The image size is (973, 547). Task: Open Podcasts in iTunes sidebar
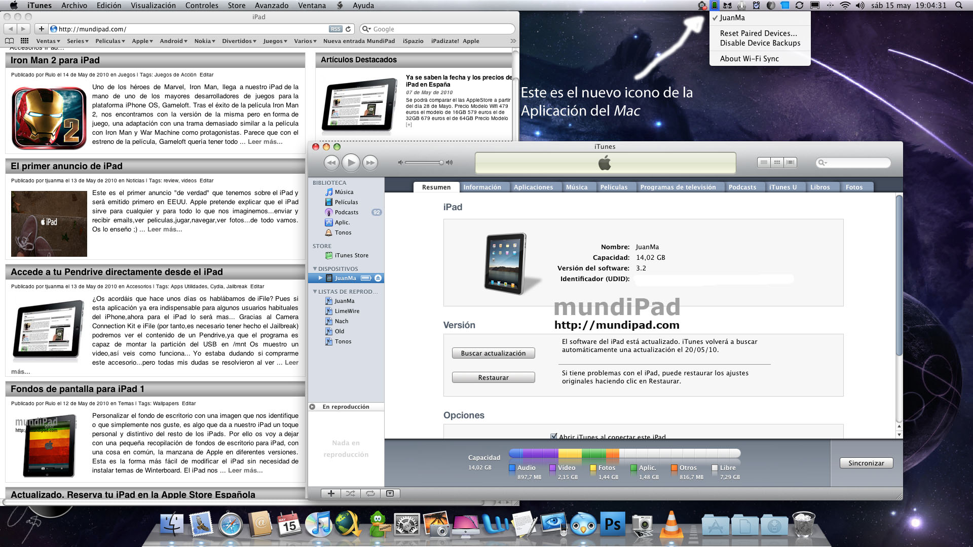(x=346, y=212)
